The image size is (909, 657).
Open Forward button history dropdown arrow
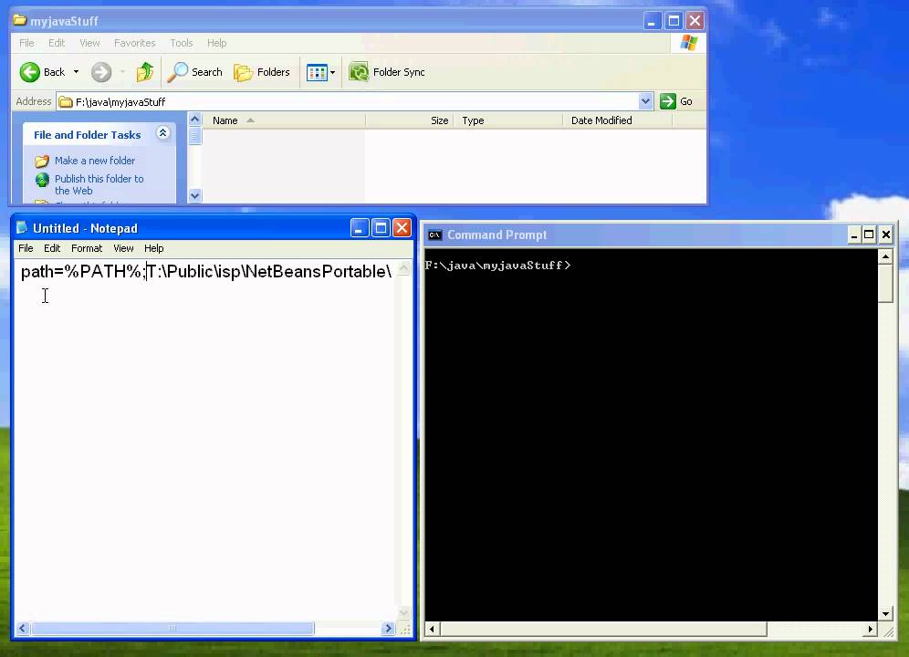[122, 72]
